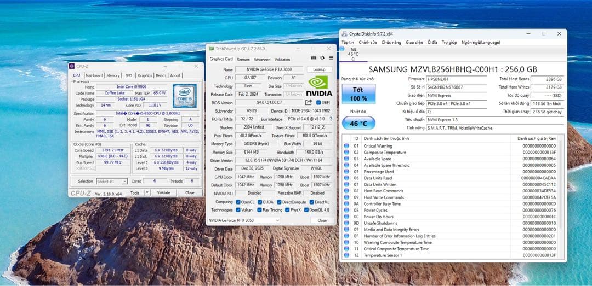Click the Bus Interface question mark icon
The image size is (592, 286).
[x=331, y=119]
